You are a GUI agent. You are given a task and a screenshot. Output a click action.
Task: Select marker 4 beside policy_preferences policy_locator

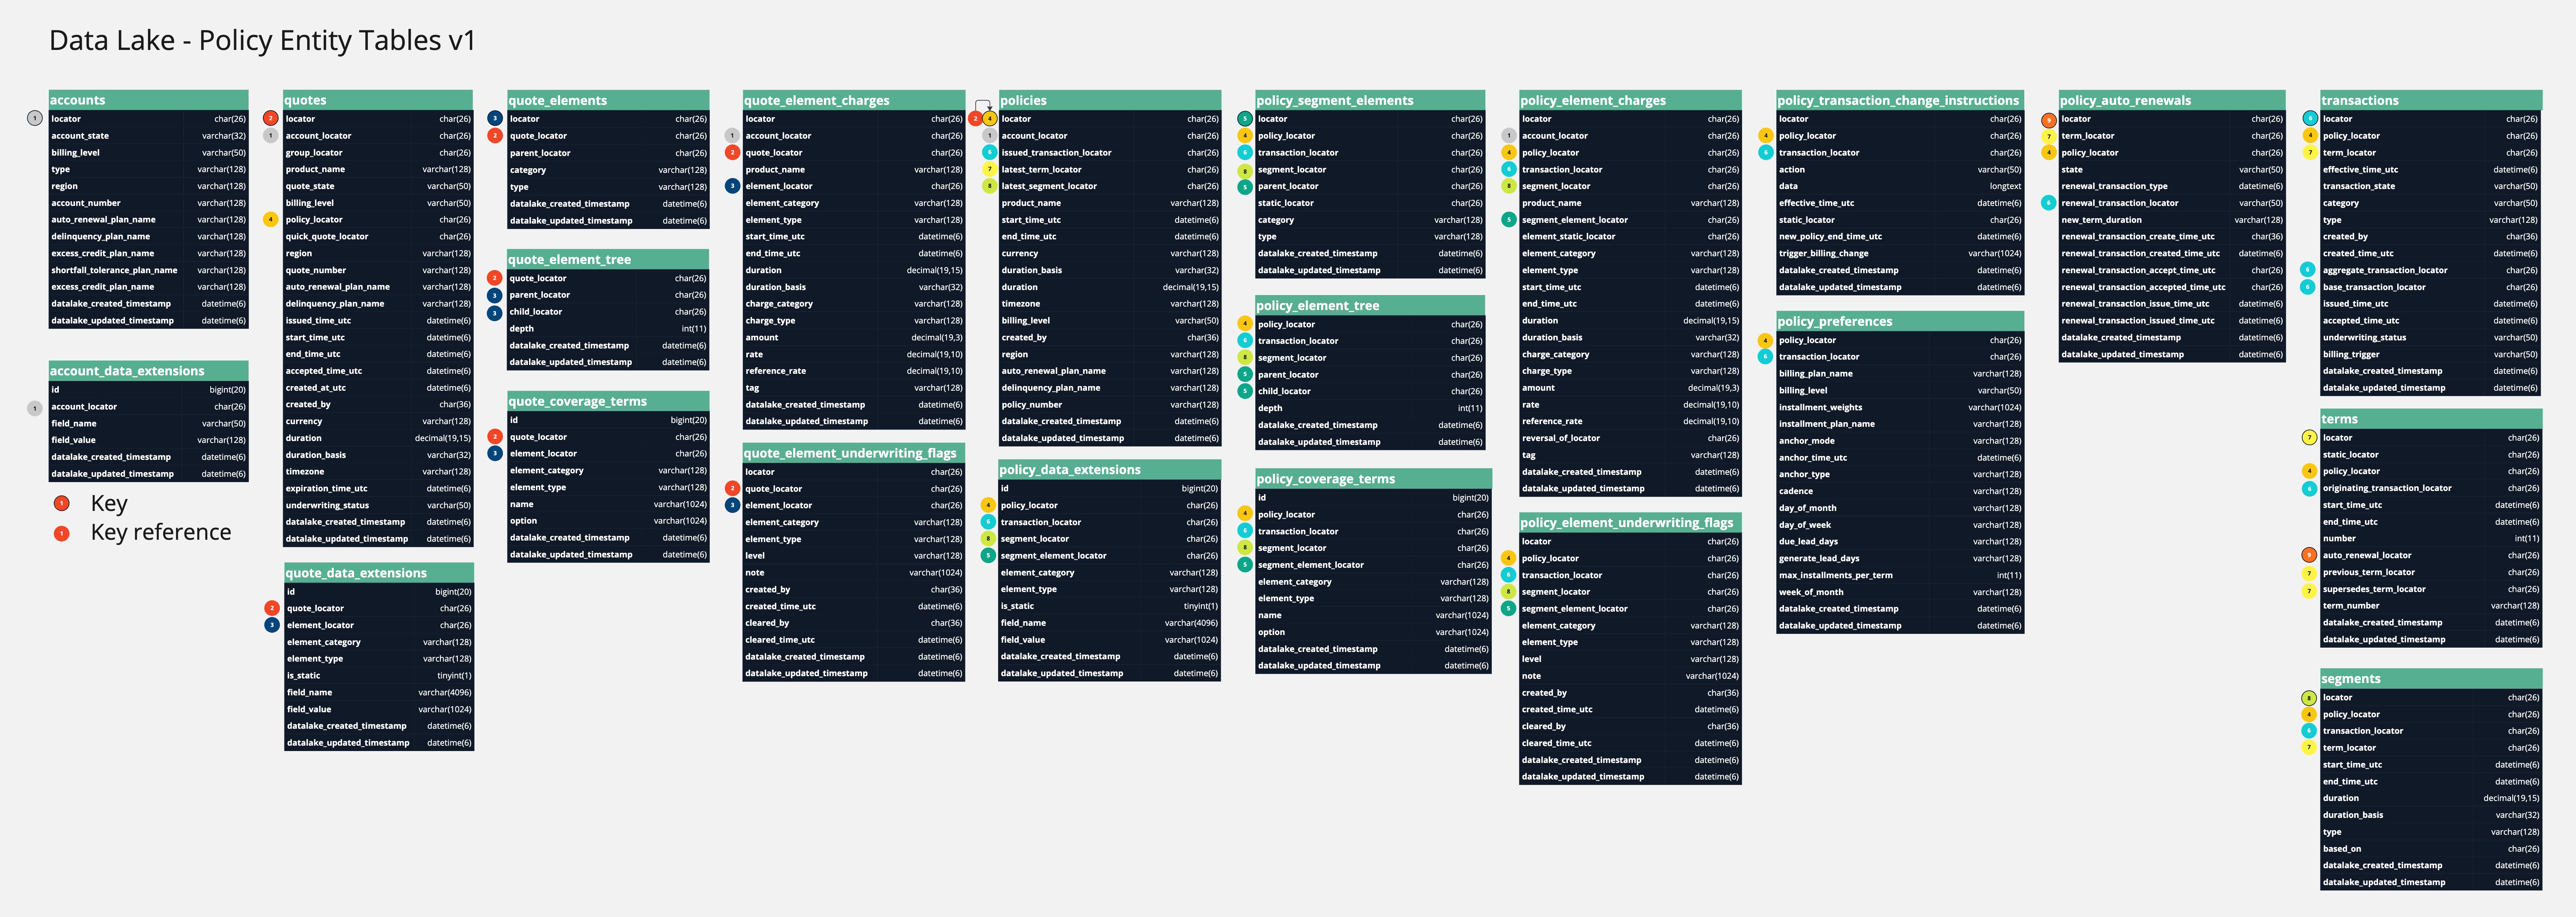pos(1765,341)
